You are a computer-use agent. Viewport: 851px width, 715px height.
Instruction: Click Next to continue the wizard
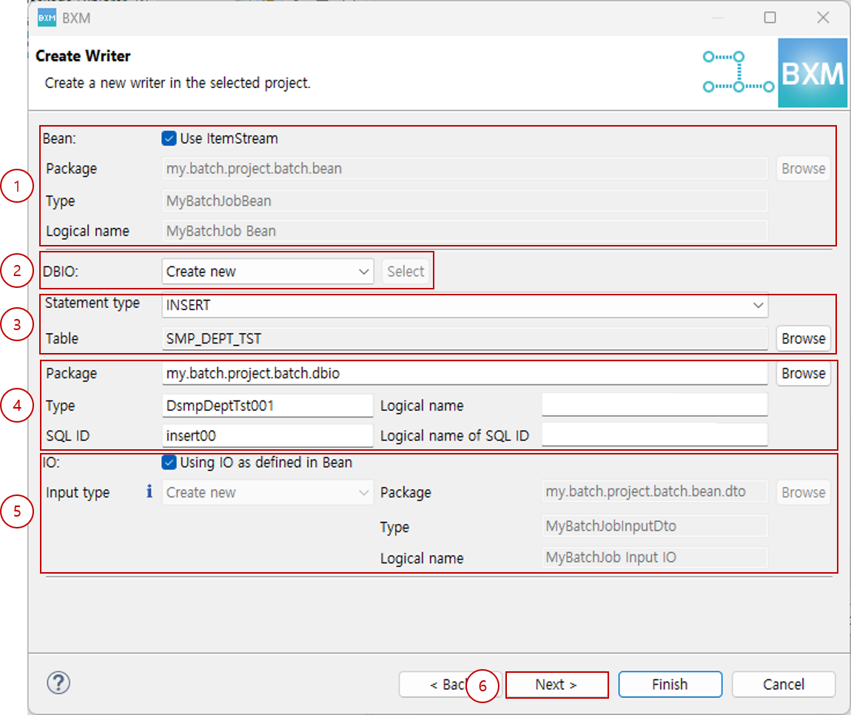point(556,684)
